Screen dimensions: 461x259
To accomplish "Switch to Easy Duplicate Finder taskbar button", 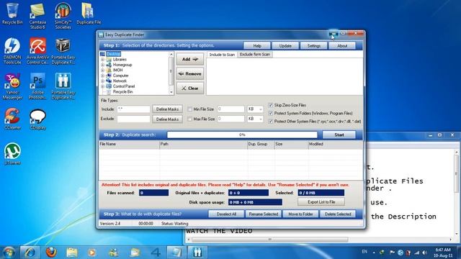I will pos(197,253).
